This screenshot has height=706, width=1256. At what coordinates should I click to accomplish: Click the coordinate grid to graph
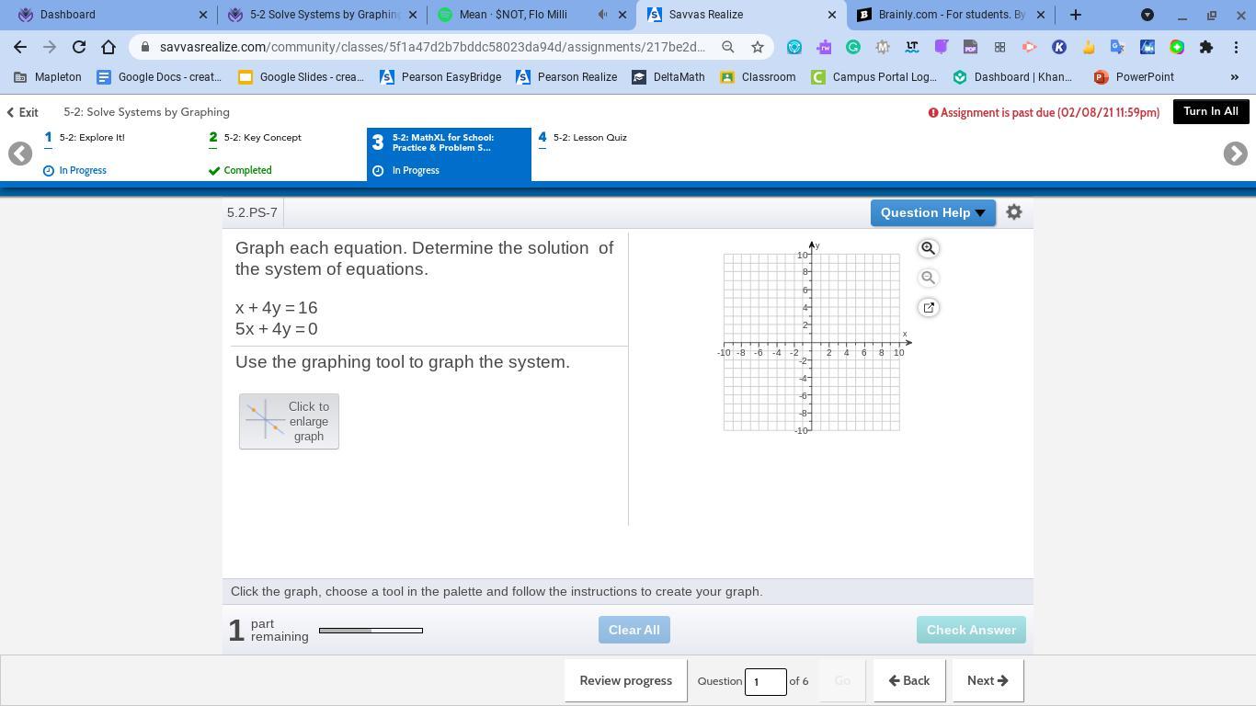[812, 343]
